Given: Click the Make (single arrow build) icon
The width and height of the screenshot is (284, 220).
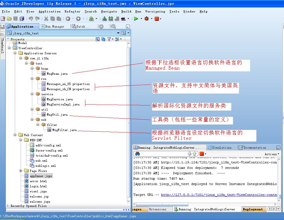Looking at the screenshot, I should pyautogui.click(x=104, y=18).
